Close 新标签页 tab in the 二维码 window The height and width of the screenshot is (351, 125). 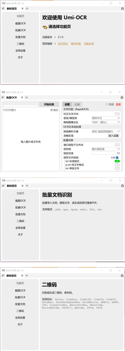pos(22,276)
